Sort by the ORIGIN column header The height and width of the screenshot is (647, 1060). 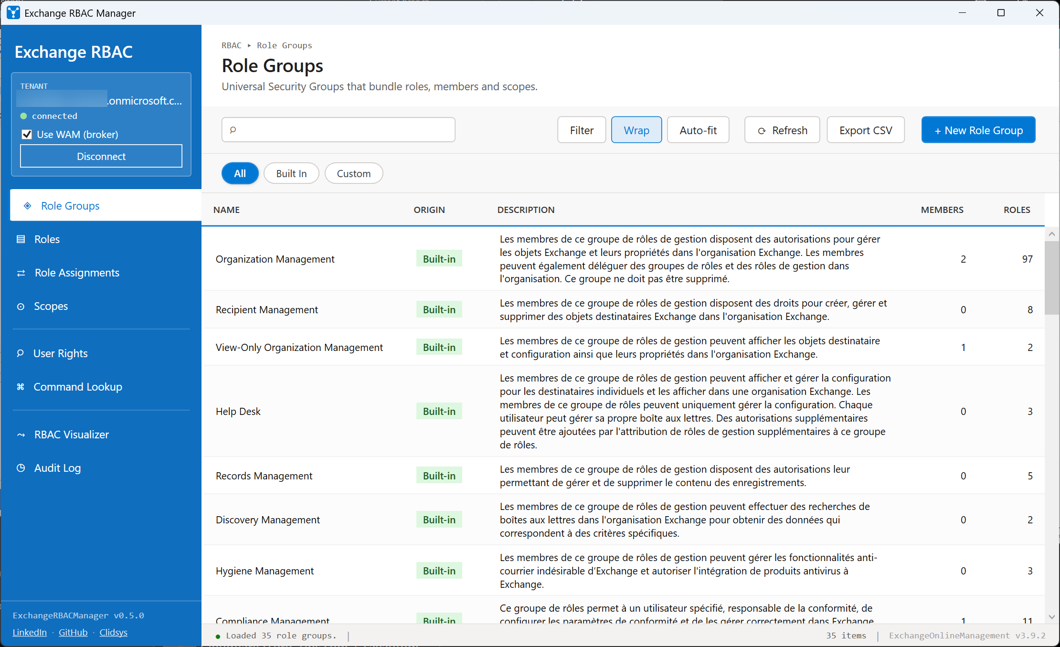[429, 210]
